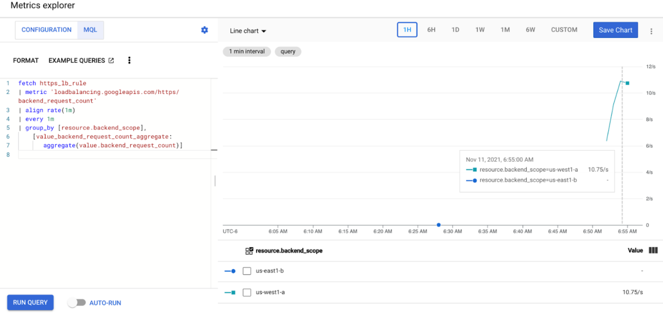Screen dimensions: 663x319
Task: Click the Save Chart button
Action: coord(616,30)
